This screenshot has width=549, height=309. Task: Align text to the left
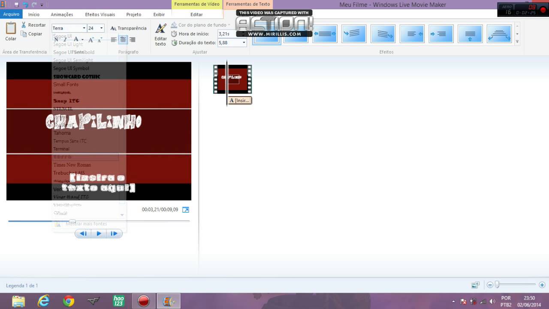[114, 39]
